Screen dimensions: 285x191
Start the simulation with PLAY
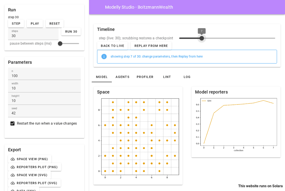[35, 24]
